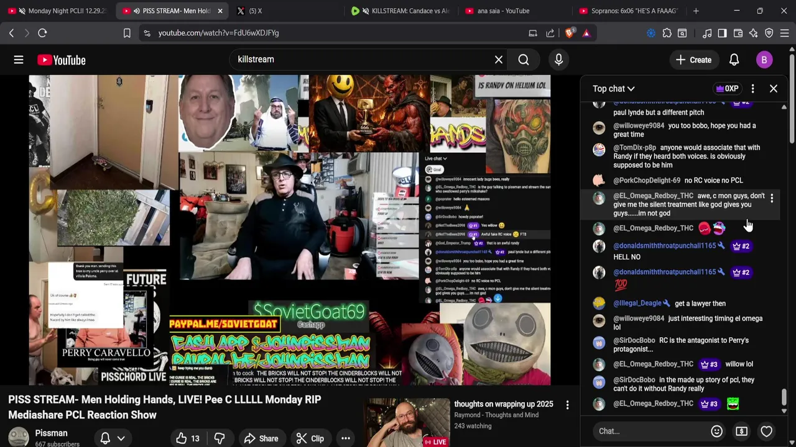This screenshot has height=447, width=796.
Task: Open 'Raymond - Thoughts and Mind' channel text
Action: [x=496, y=415]
